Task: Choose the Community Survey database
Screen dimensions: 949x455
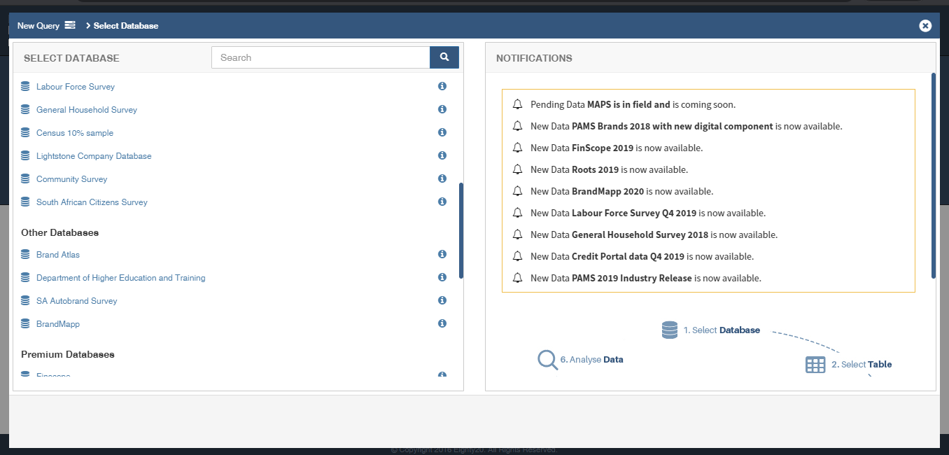Action: [x=72, y=179]
